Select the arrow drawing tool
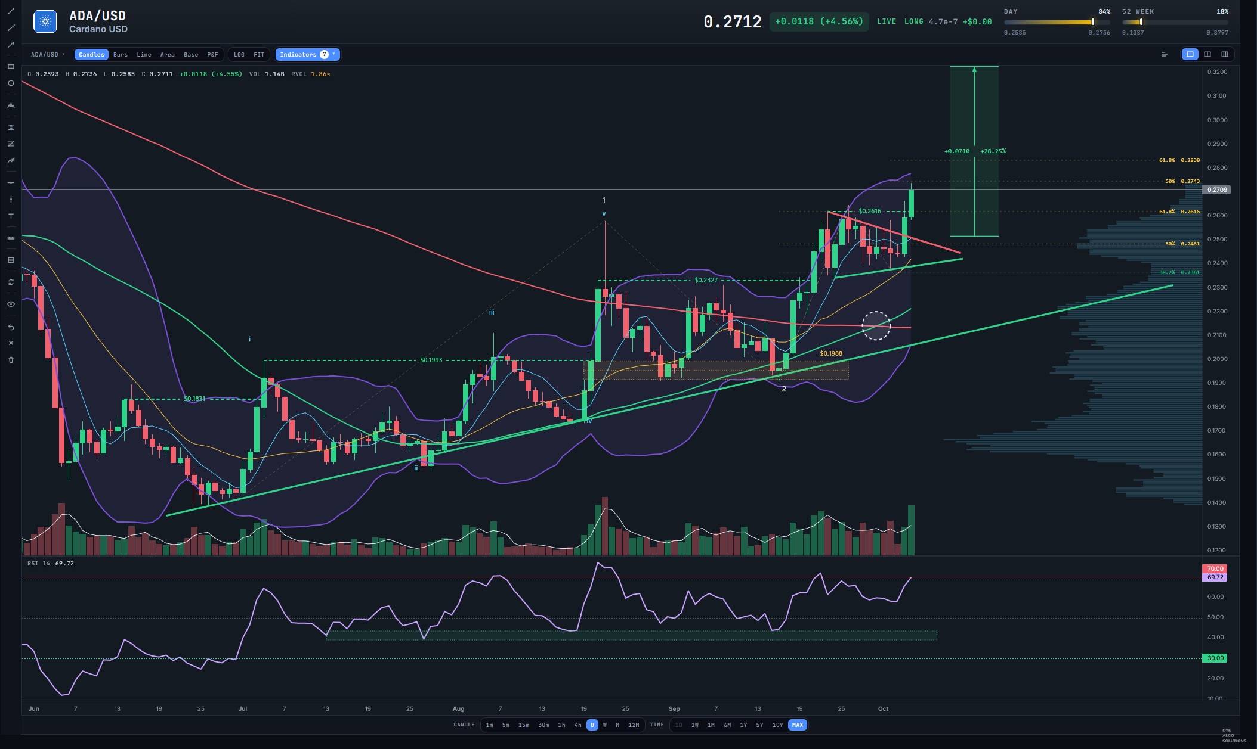Screen dimensions: 1257x749 point(11,45)
